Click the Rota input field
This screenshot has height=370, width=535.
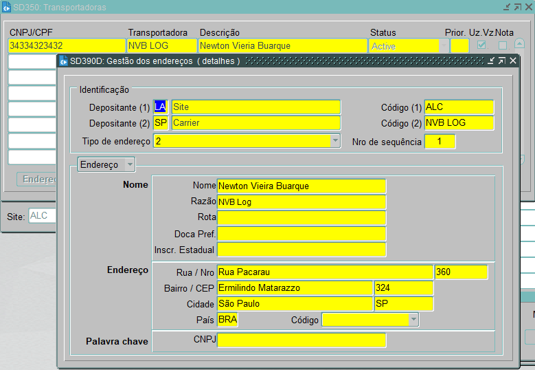point(301,217)
